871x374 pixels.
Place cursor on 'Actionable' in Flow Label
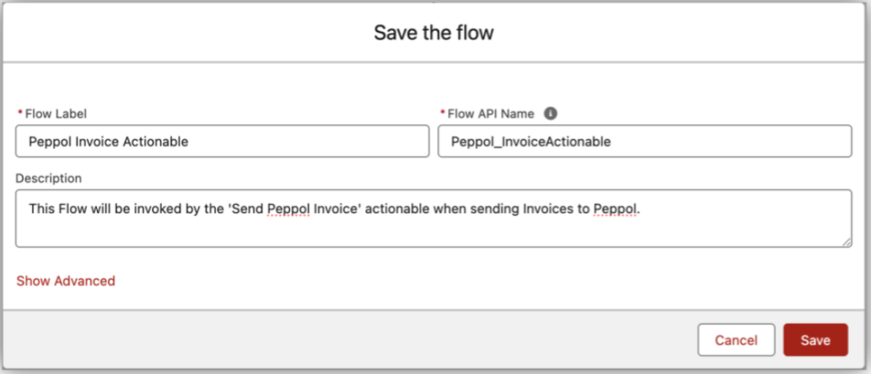[x=159, y=142]
